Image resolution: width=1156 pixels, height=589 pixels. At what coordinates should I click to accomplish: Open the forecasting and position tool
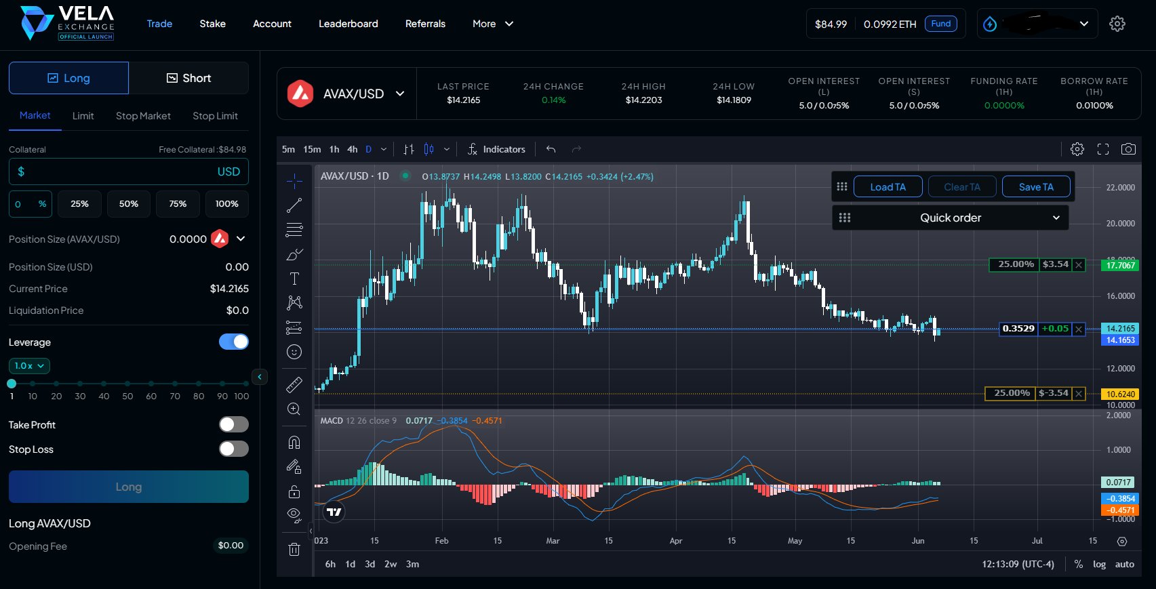[x=294, y=327]
